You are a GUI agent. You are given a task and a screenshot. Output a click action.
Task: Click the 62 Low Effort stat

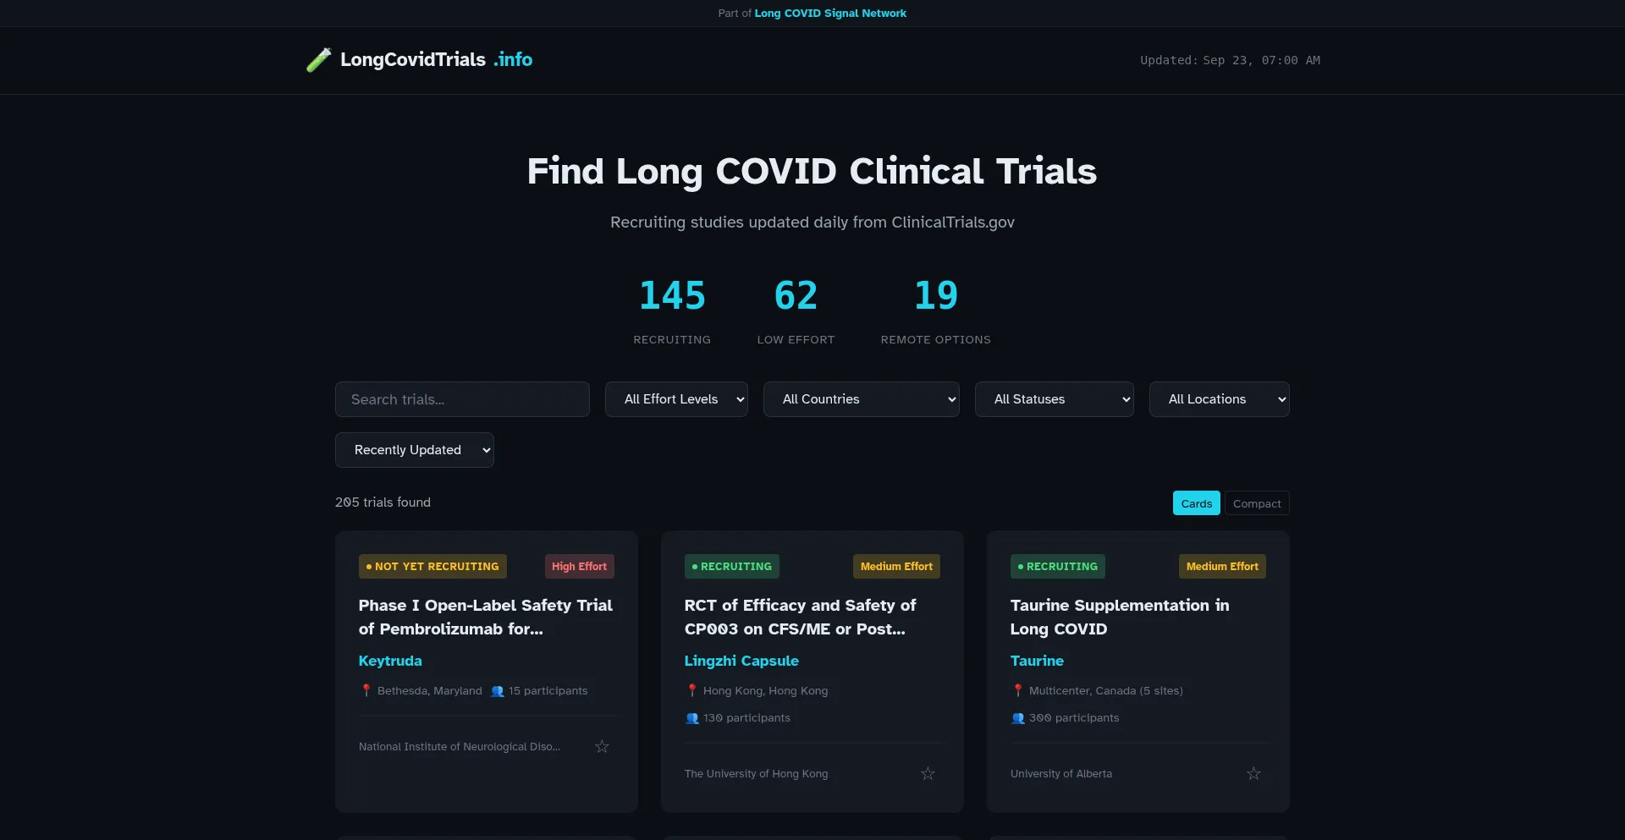click(x=796, y=310)
